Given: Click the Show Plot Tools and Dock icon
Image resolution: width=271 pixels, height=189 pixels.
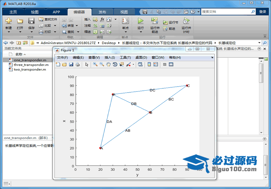Looking at the screenshot, I should coord(171,64).
